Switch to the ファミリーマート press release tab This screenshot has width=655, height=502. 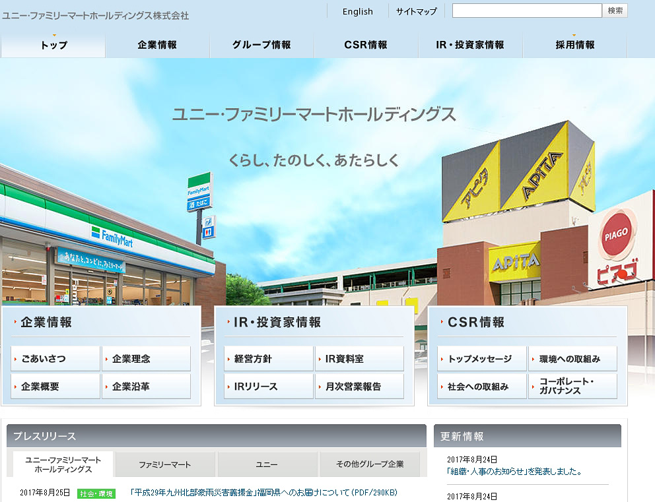pyautogui.click(x=165, y=464)
